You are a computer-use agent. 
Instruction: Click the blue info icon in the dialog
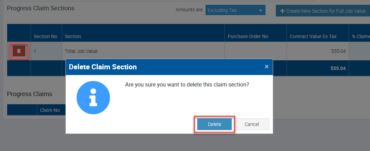[x=93, y=98]
